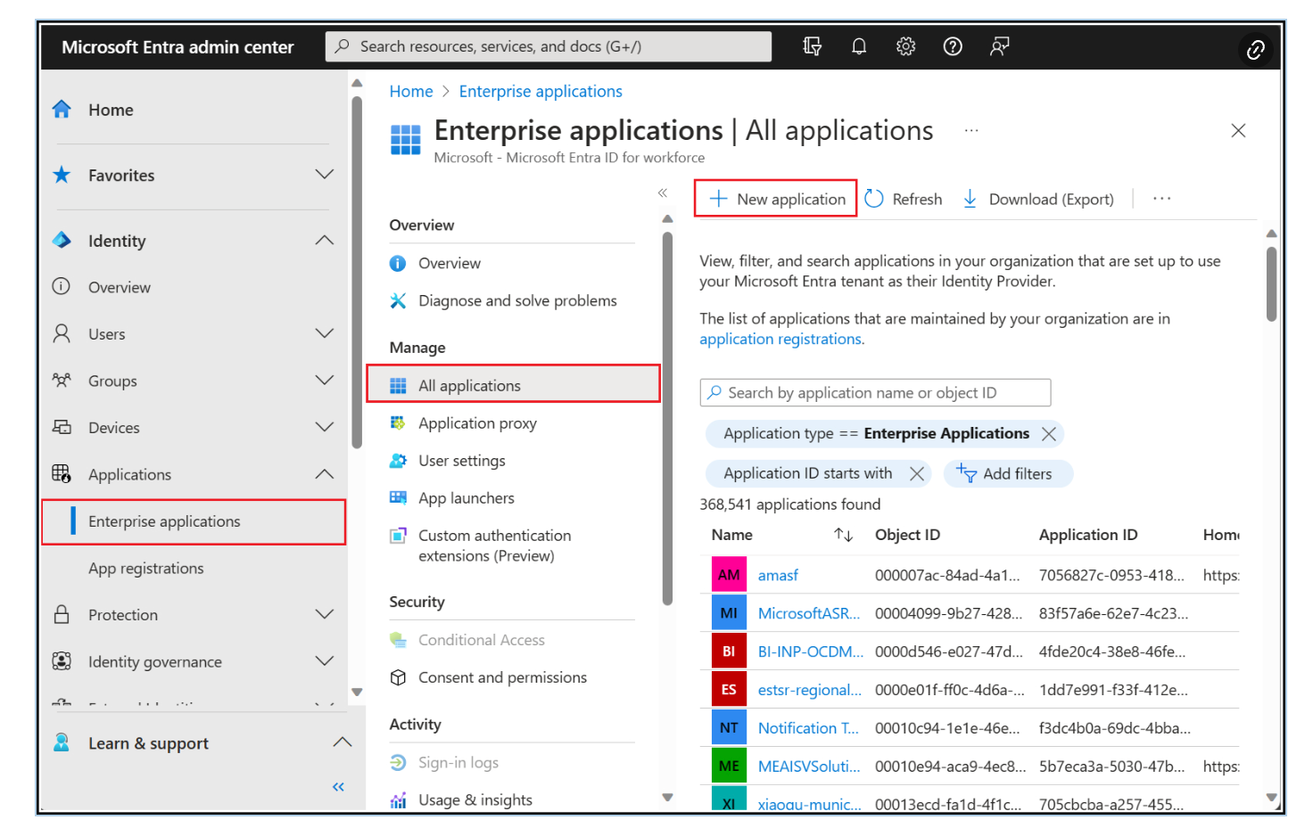The image size is (1313, 836).
Task: Open the feedback icon in top bar
Action: click(1000, 46)
